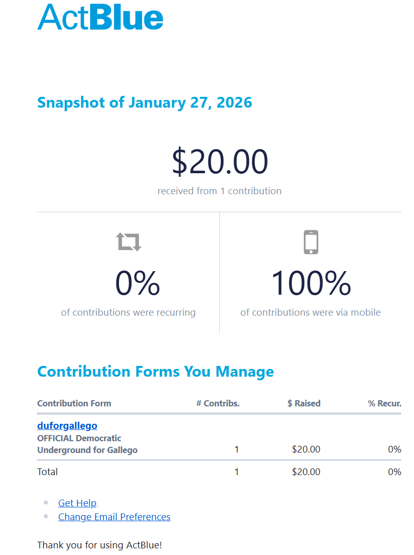Screen dimensions: 414x555
Task: Open the duforgallego contribution form link
Action: pyautogui.click(x=67, y=425)
